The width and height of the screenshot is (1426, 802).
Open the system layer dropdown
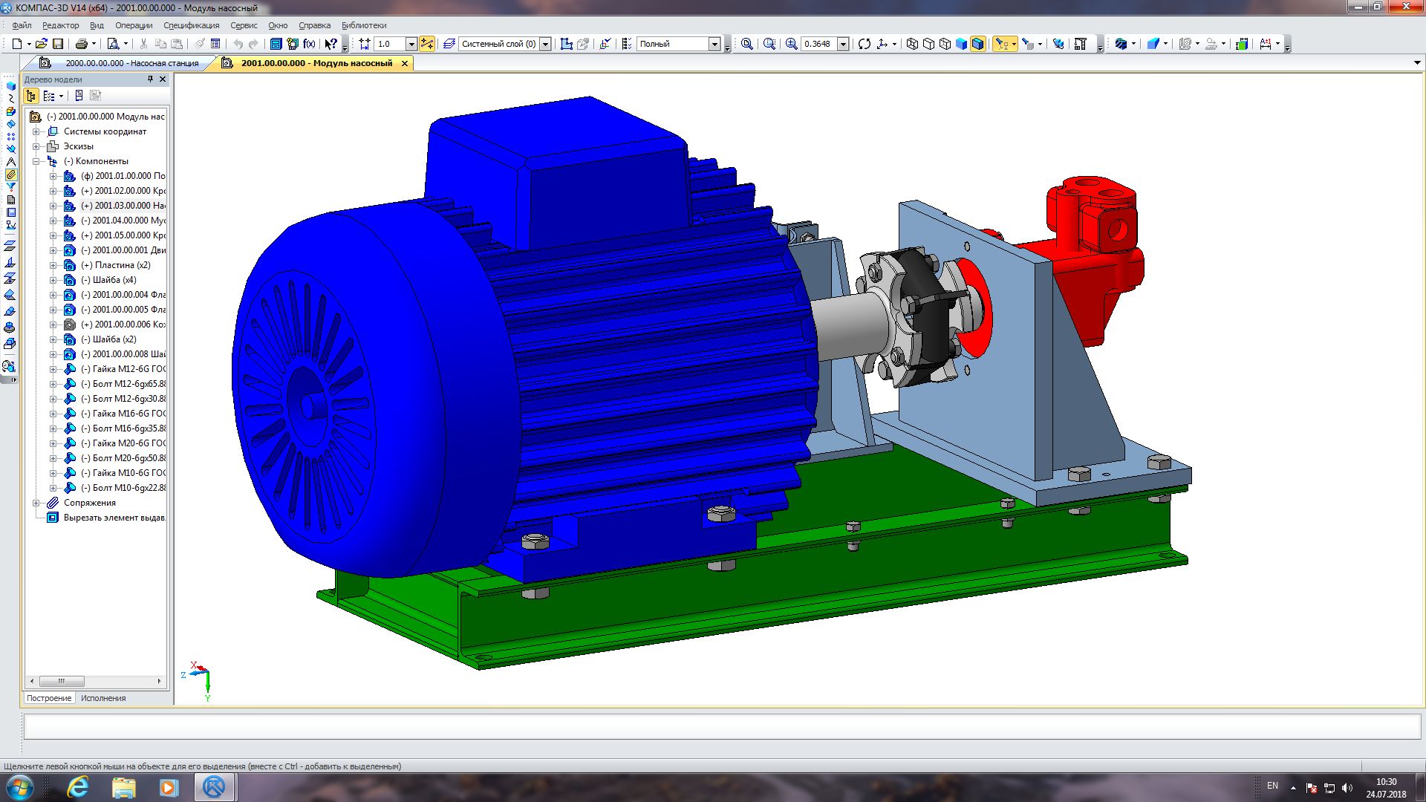[545, 44]
